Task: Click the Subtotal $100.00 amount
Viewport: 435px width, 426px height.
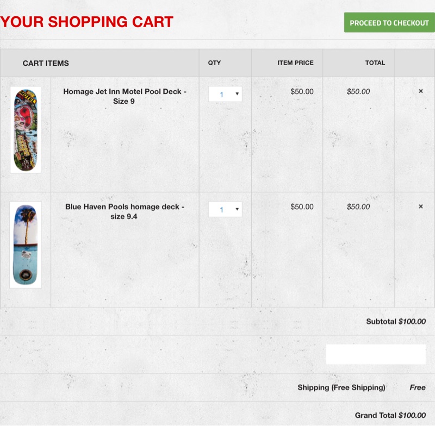Action: coord(412,322)
